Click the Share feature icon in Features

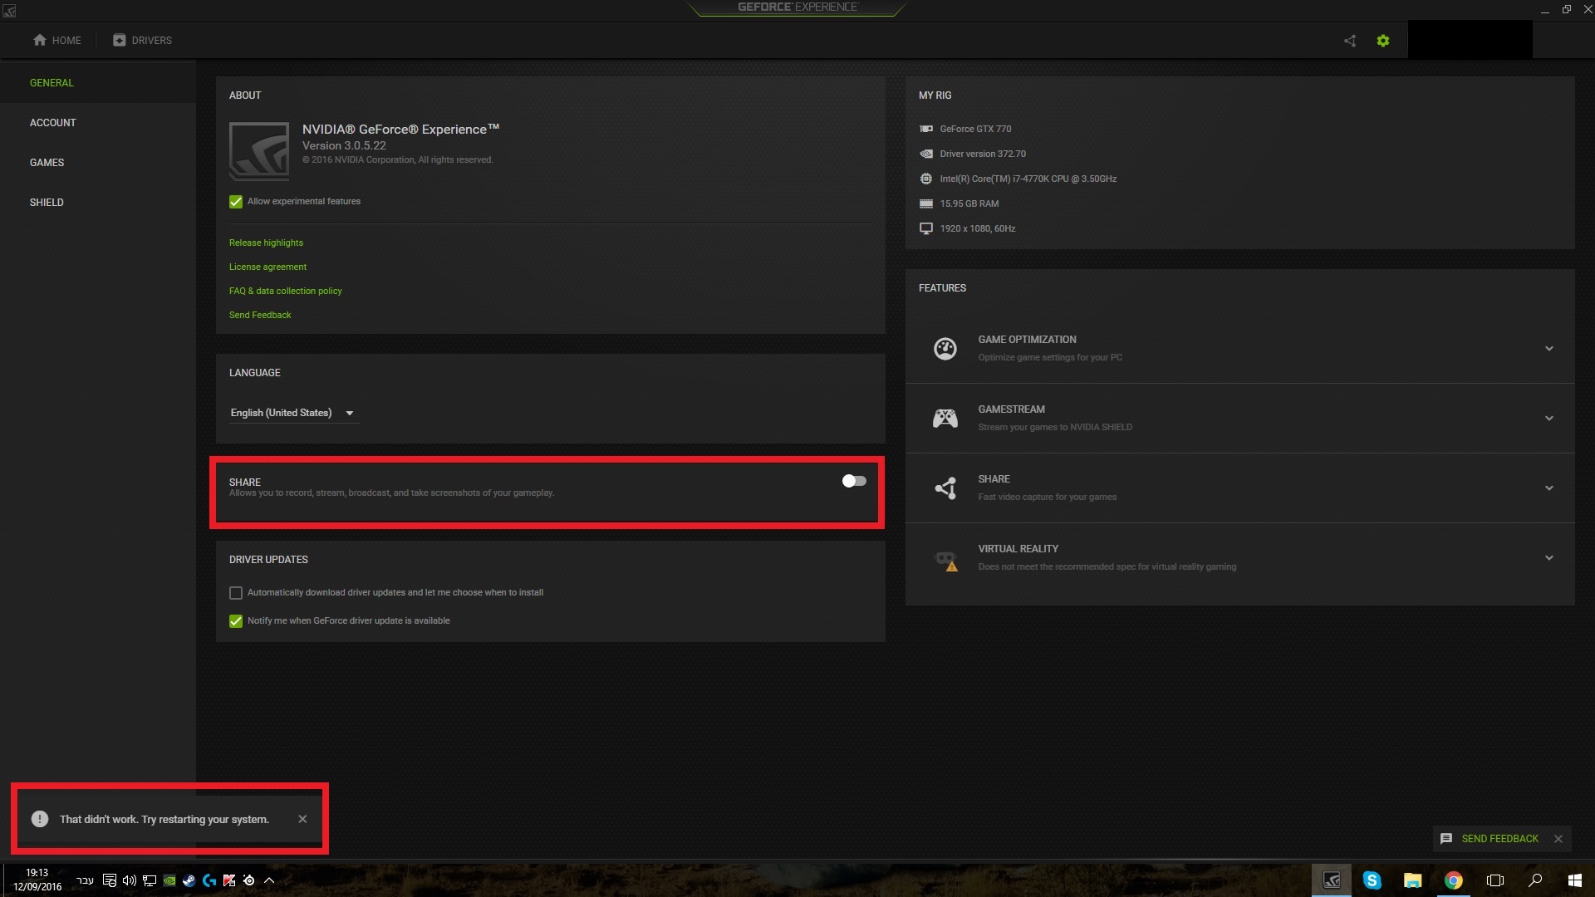[945, 488]
